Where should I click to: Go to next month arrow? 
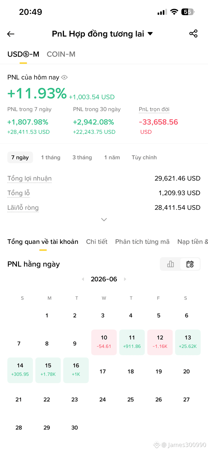click(125, 279)
